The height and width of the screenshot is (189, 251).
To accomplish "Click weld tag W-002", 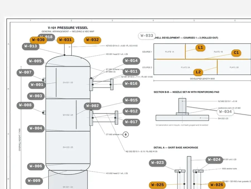I will (x=92, y=106).
